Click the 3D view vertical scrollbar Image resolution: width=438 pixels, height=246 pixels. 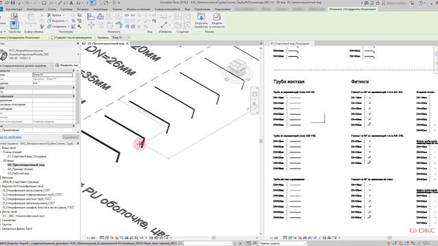[261, 141]
